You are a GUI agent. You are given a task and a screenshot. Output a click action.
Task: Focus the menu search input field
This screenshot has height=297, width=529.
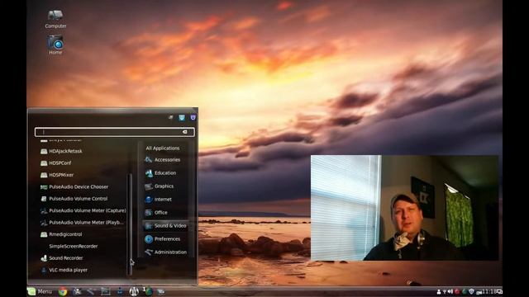pyautogui.click(x=114, y=132)
